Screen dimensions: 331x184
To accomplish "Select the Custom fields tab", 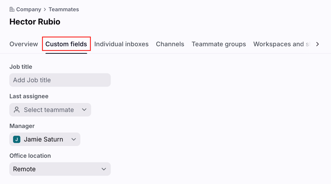I will 66,44.
